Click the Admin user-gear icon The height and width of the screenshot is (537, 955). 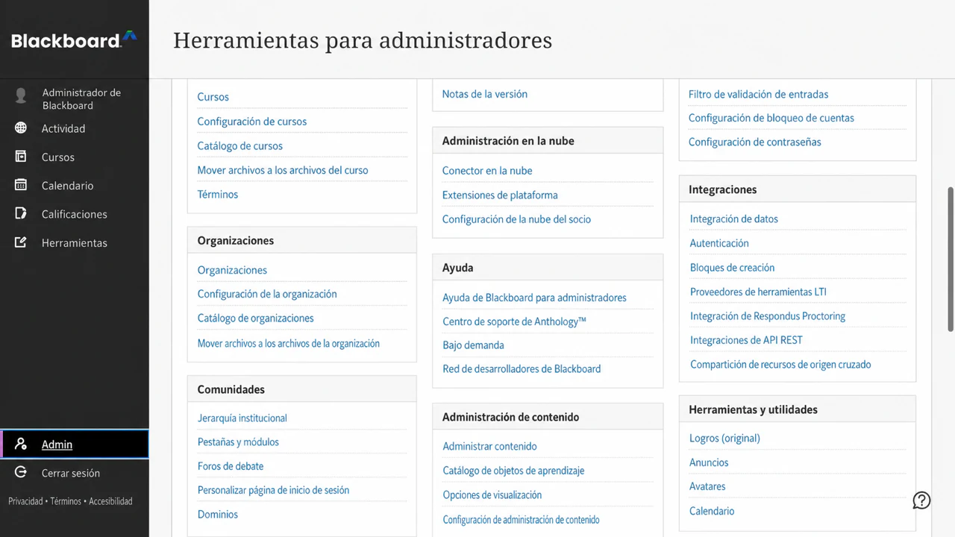click(x=21, y=444)
